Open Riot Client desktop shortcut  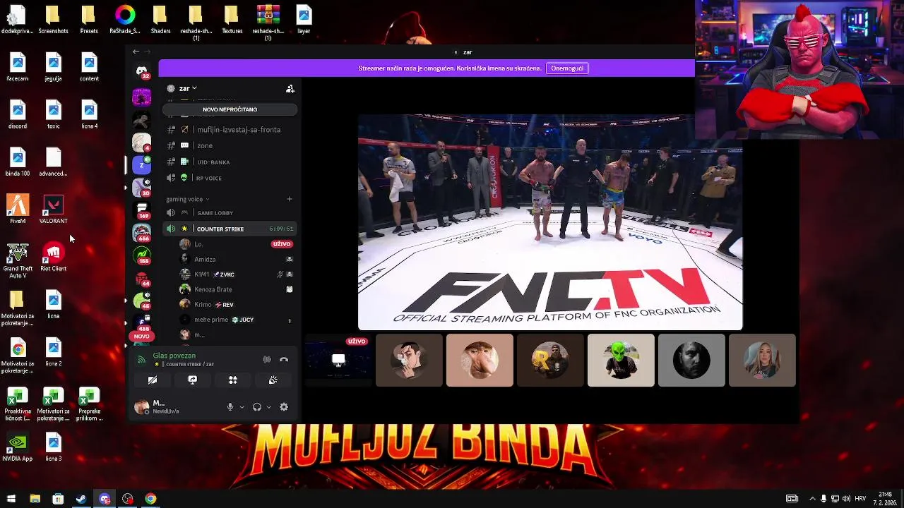pyautogui.click(x=54, y=258)
